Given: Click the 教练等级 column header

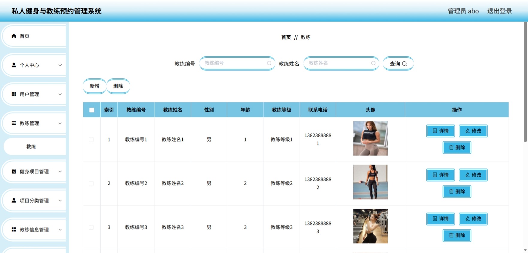Looking at the screenshot, I should click(282, 110).
